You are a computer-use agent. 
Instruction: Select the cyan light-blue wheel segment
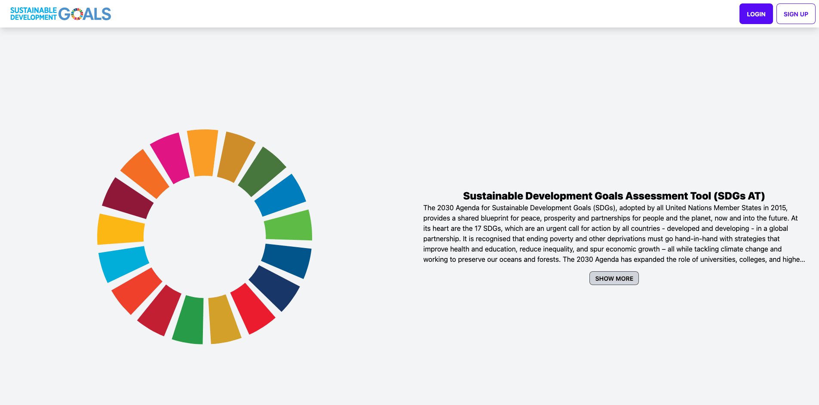coord(123,263)
